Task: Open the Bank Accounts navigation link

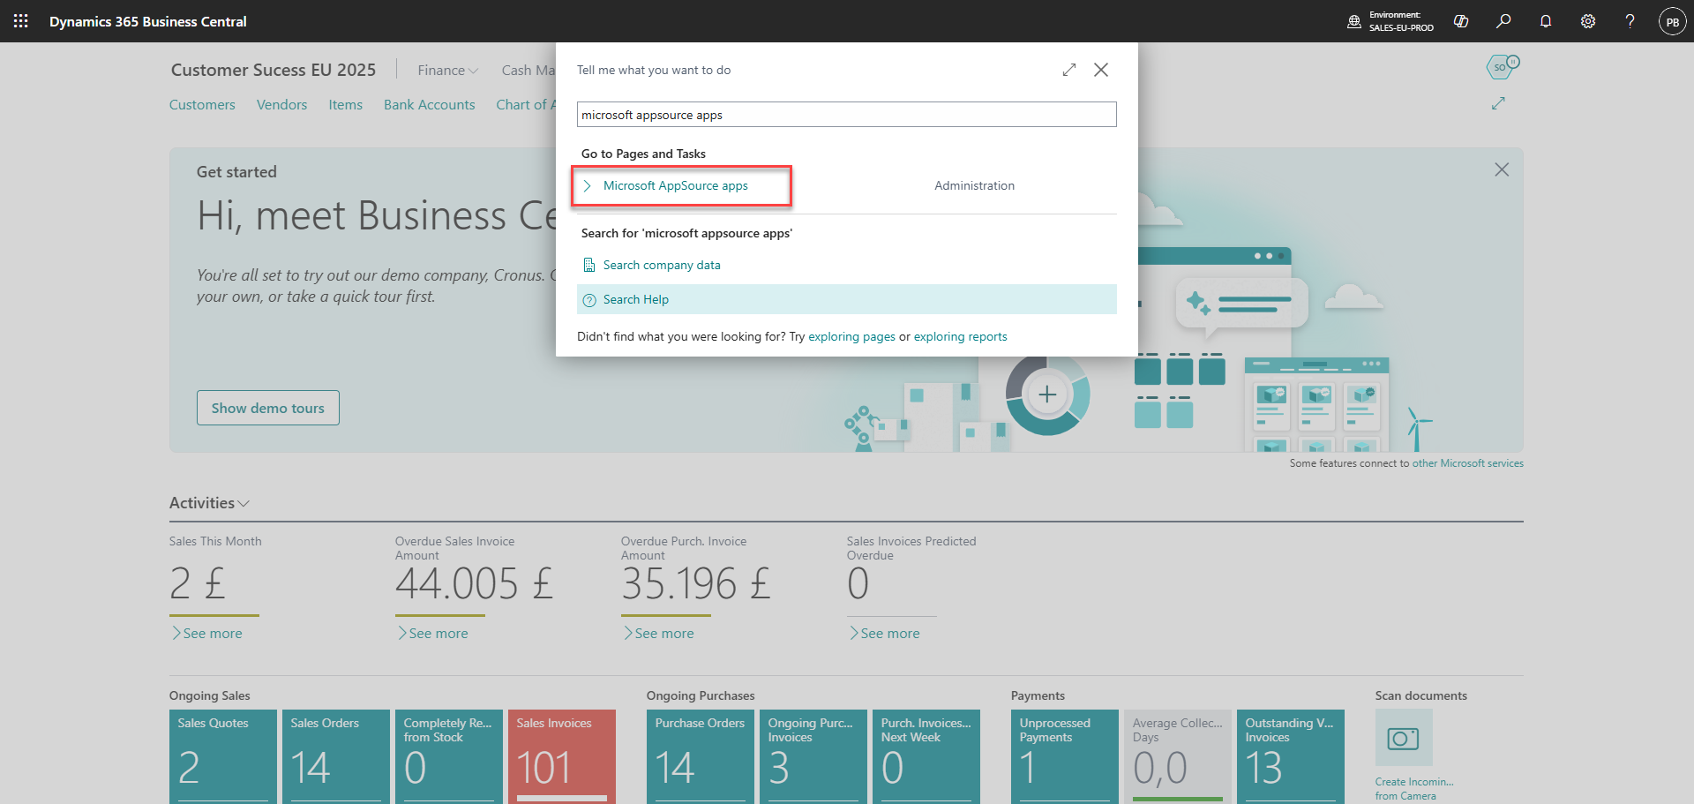Action: pyautogui.click(x=430, y=104)
